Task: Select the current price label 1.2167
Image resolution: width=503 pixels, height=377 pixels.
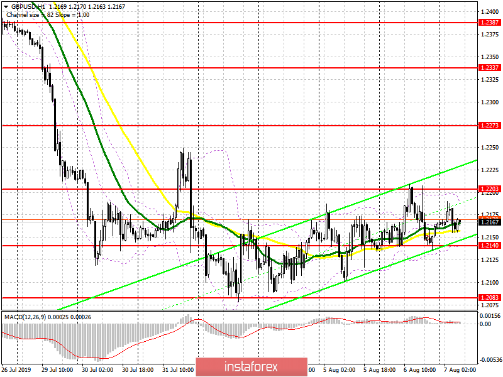Action: [489, 222]
